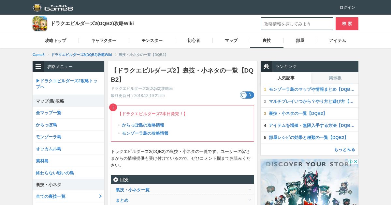Open モンスター navigation tab
Viewport: 391px width, 205px height.
pos(152,41)
